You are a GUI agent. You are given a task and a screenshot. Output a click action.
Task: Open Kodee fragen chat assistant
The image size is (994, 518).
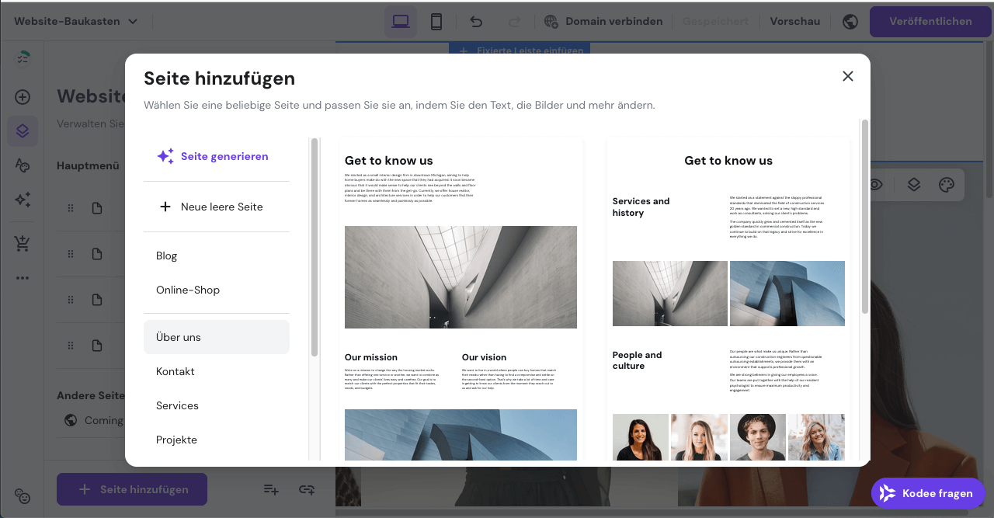[x=928, y=493]
